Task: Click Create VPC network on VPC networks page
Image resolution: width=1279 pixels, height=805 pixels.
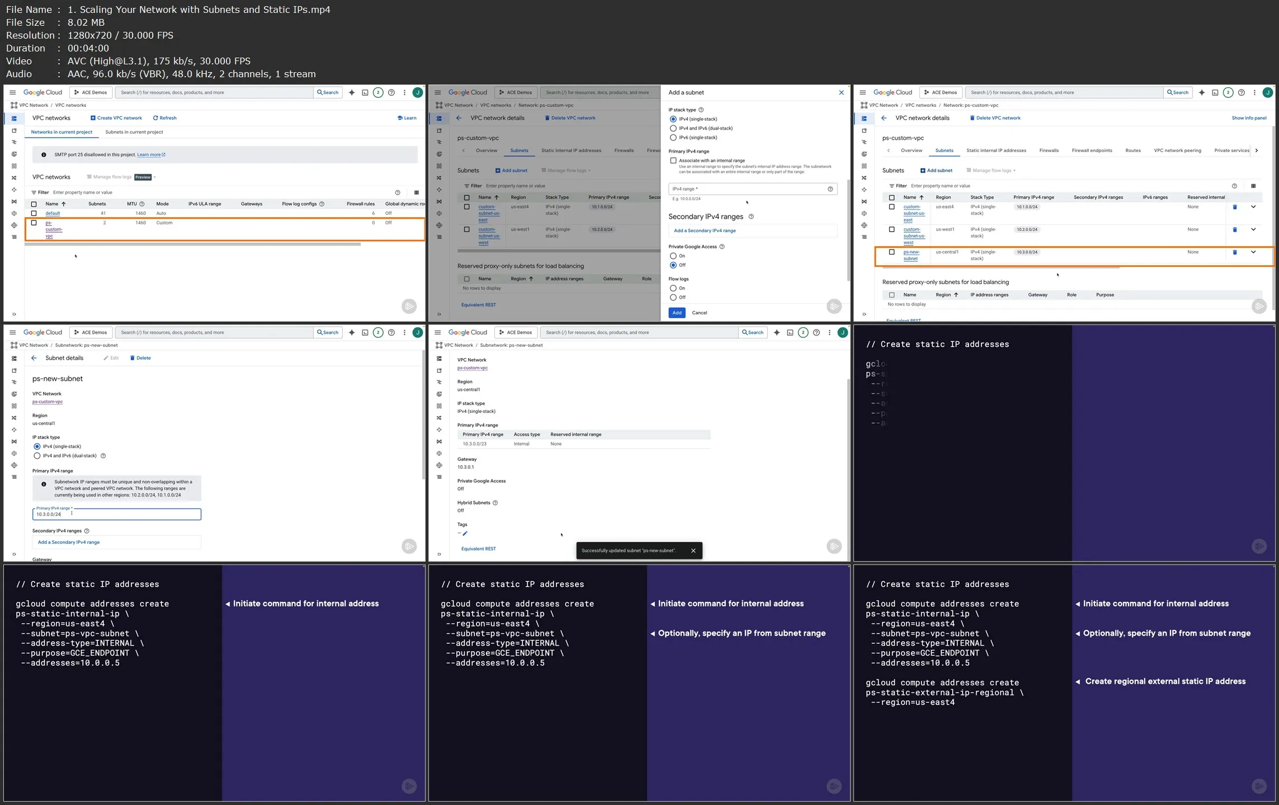Action: pos(116,118)
